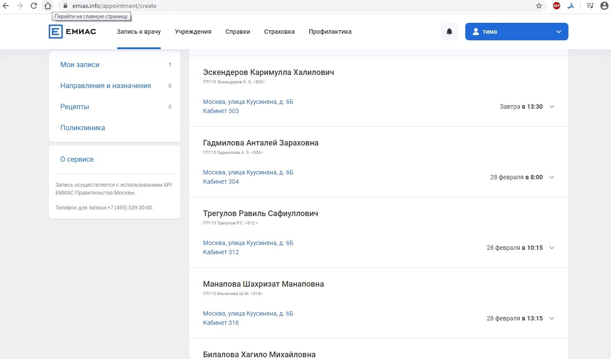This screenshot has width=611, height=359.
Task: Click the user avatar icon beside тима
Action: tap(475, 32)
